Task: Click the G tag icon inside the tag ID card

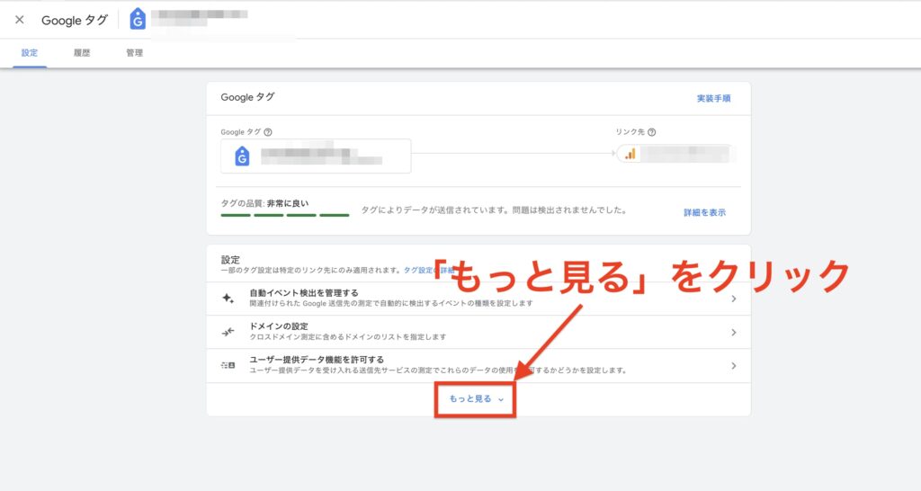Action: pyautogui.click(x=241, y=156)
